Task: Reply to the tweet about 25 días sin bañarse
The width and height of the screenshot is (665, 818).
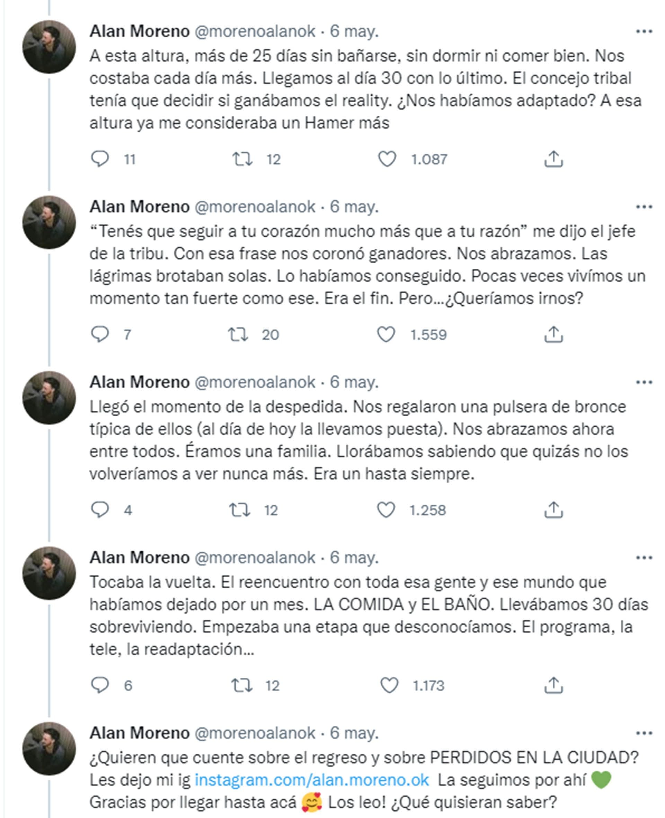Action: pos(100,159)
